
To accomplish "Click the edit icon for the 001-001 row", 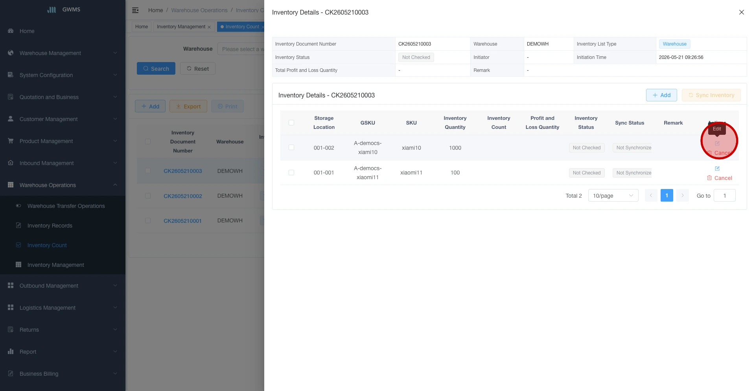I will pos(717,169).
